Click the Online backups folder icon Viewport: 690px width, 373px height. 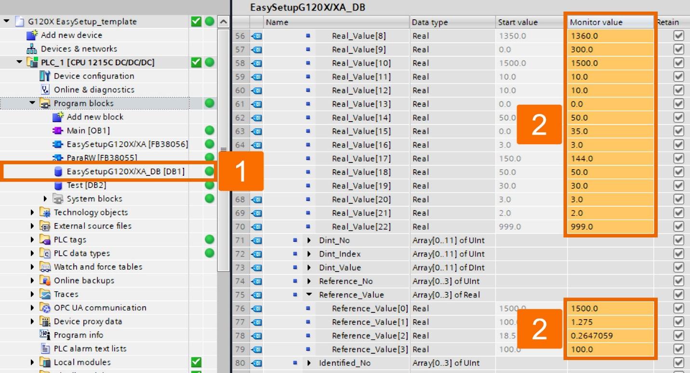45,281
